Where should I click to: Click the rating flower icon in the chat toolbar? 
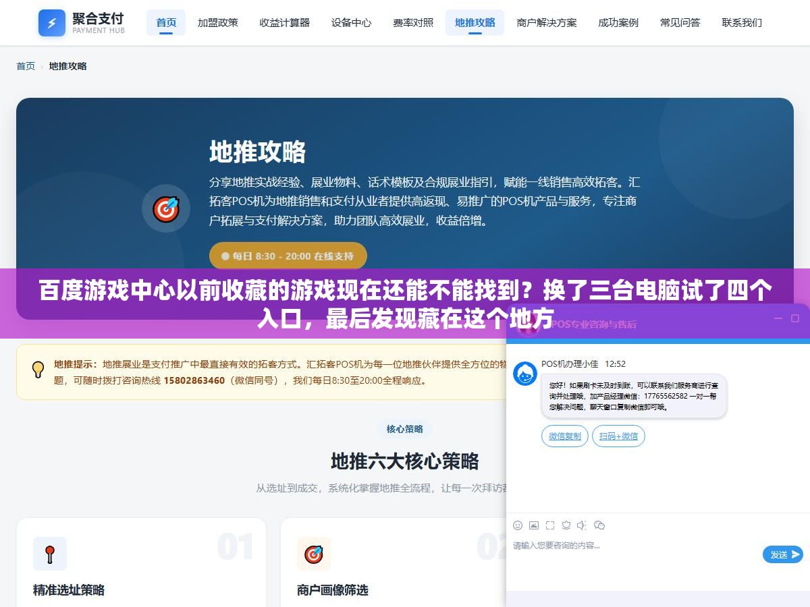point(566,525)
